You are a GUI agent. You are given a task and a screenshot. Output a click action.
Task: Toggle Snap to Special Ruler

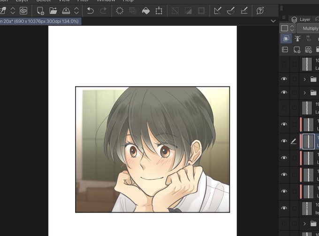click(x=231, y=11)
